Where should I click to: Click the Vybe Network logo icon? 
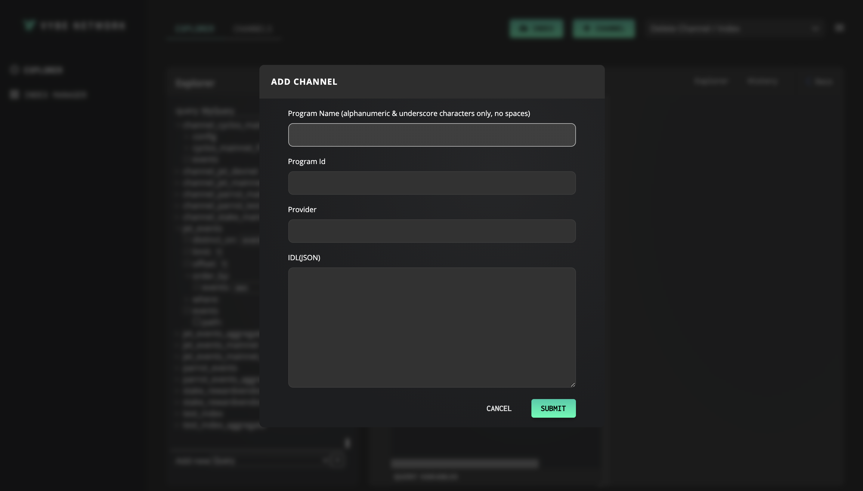[29, 25]
